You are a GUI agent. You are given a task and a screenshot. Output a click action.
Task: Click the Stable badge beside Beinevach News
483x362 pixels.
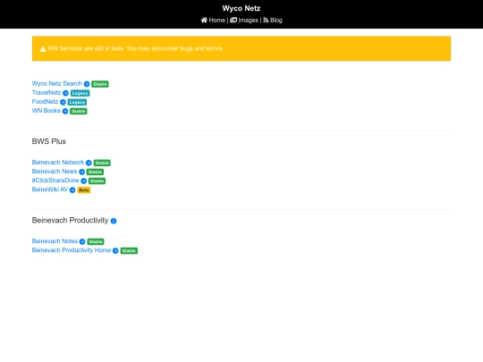click(x=95, y=172)
